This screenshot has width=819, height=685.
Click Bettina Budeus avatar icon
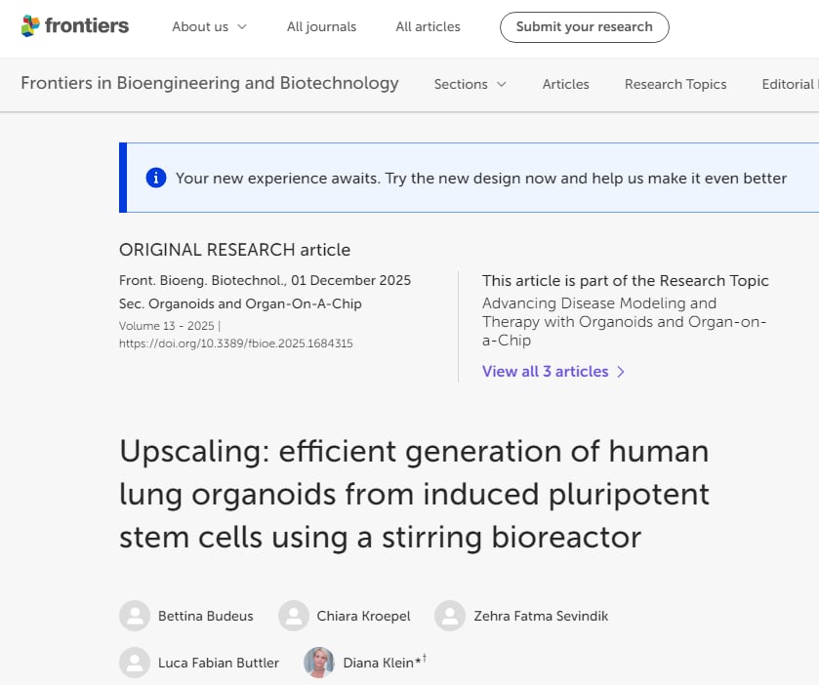click(135, 616)
